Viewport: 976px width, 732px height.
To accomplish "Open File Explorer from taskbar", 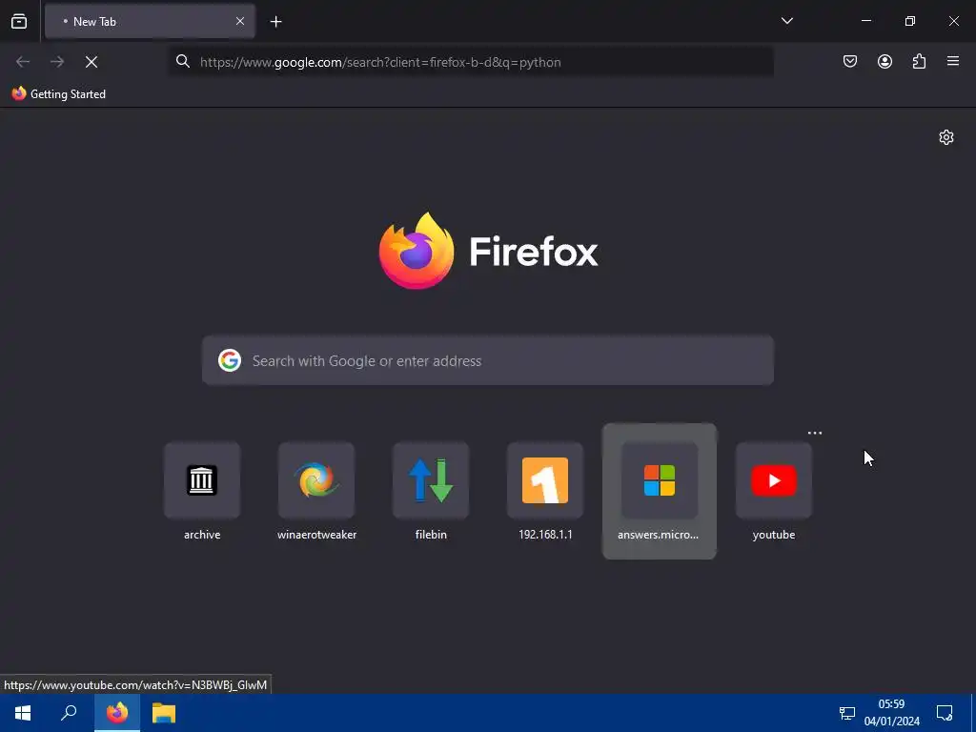I will click(164, 713).
